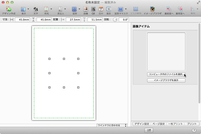Click the イメージブラウザを表示 button

coord(166,80)
